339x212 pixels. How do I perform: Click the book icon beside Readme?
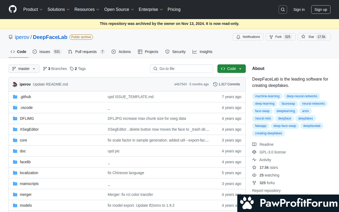[x=254, y=144]
